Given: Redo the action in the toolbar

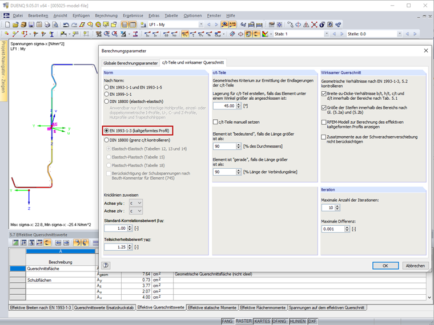Looking at the screenshot, I should click(x=74, y=25).
